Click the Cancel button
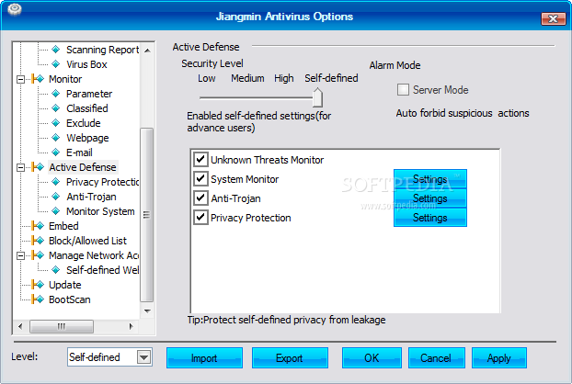 click(436, 357)
